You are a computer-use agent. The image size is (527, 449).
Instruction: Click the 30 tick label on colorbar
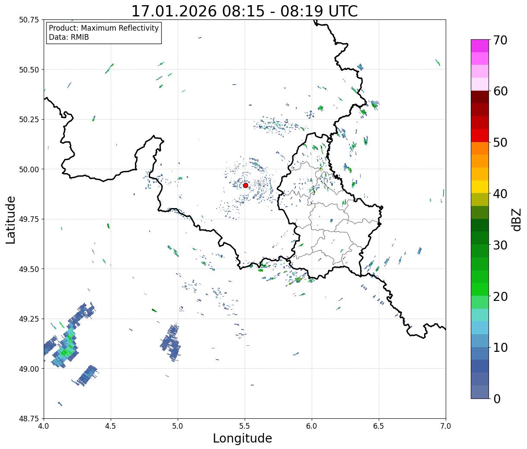(500, 245)
